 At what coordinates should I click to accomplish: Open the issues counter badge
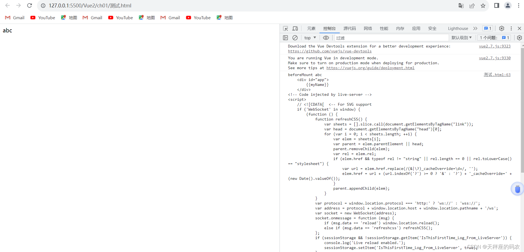488,28
